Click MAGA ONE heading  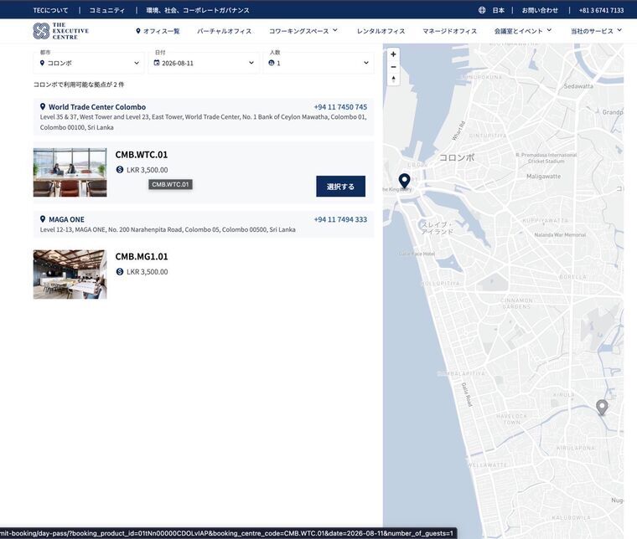click(66, 219)
